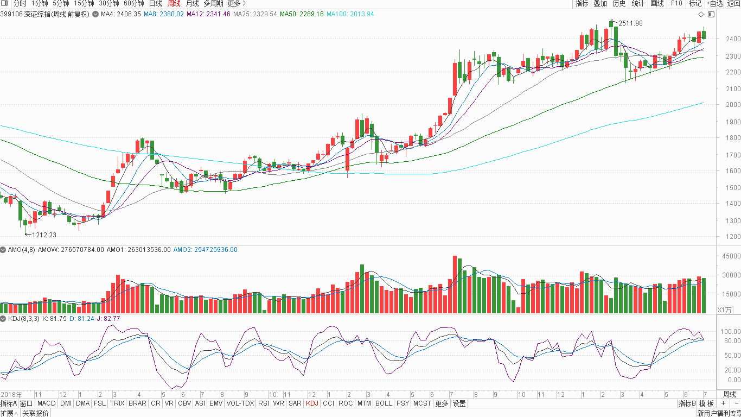Select the WR indicator
Viewport: 741px width, 417px height.
[x=279, y=403]
